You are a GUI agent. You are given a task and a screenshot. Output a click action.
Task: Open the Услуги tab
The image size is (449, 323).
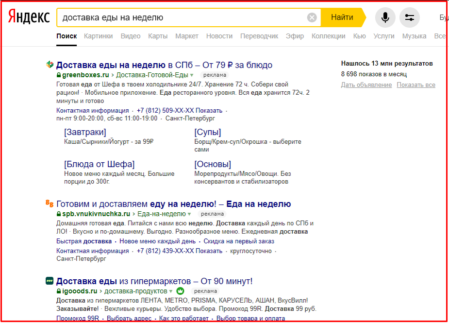click(383, 36)
